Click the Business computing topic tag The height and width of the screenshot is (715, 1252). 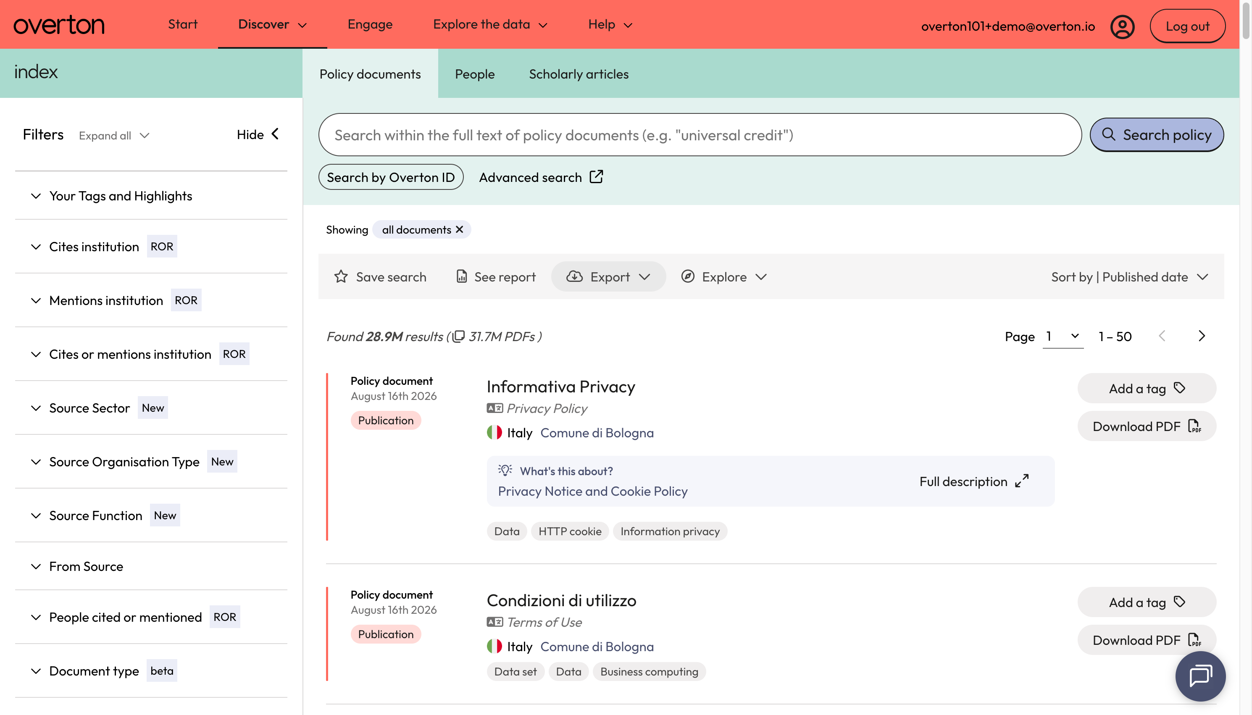point(649,671)
